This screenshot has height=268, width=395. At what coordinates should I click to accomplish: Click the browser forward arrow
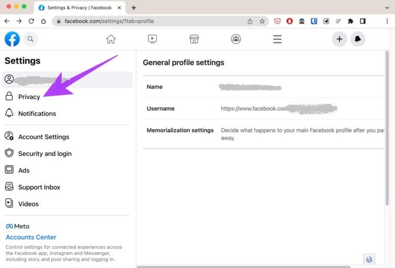click(x=19, y=21)
